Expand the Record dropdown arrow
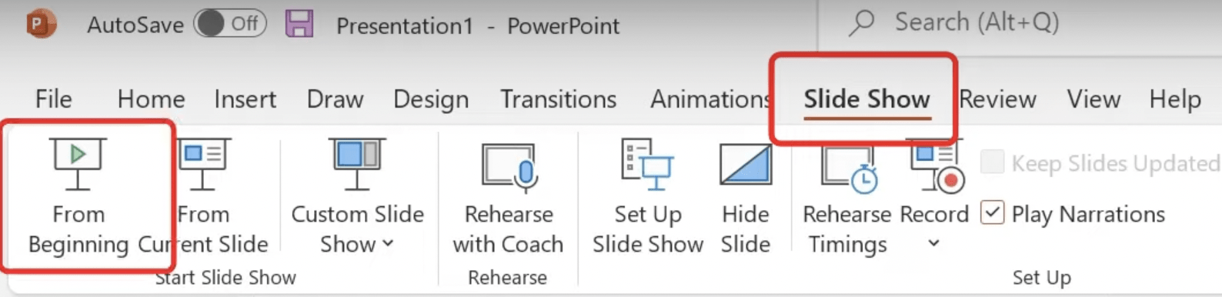1222x297 pixels. coord(933,243)
